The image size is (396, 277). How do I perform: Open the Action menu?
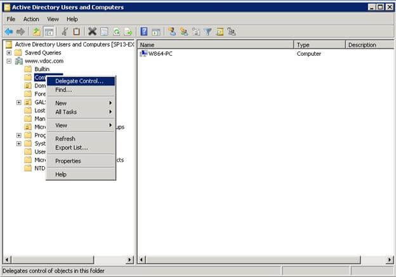tap(31, 19)
